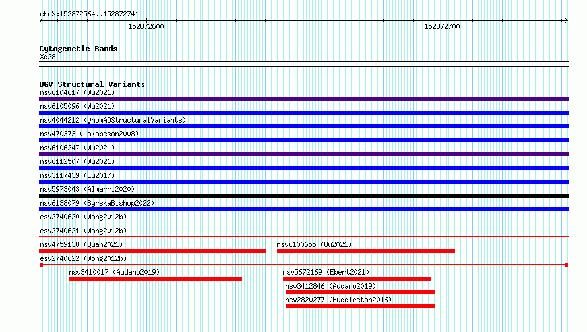Select variant label nsv2820277 (Huddleston2016)

(x=338, y=300)
